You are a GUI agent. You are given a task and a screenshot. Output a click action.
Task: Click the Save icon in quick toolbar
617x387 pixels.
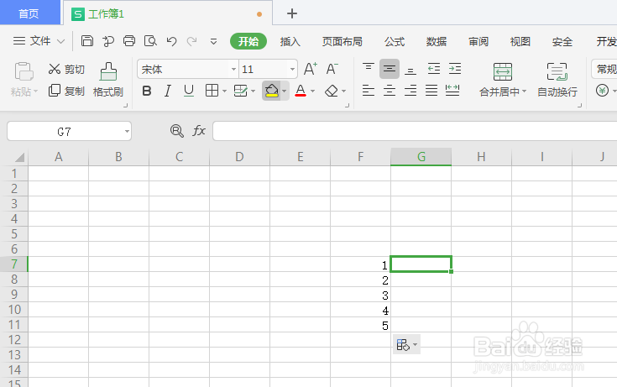click(x=87, y=41)
